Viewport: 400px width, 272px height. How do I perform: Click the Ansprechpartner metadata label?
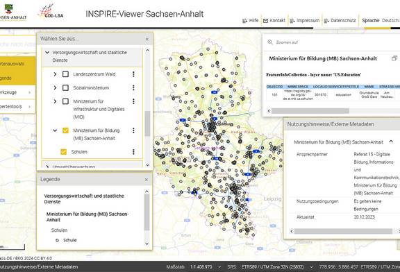coord(312,154)
